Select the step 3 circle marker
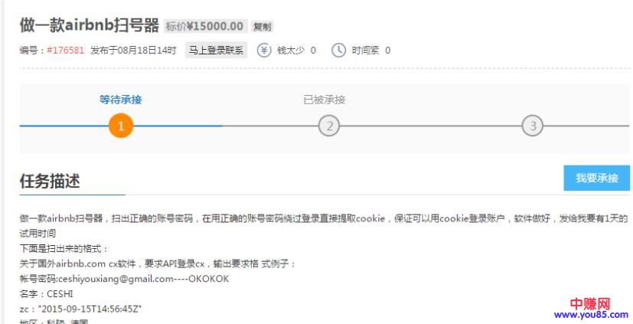Screen dimensions: 633x324 (x=533, y=126)
